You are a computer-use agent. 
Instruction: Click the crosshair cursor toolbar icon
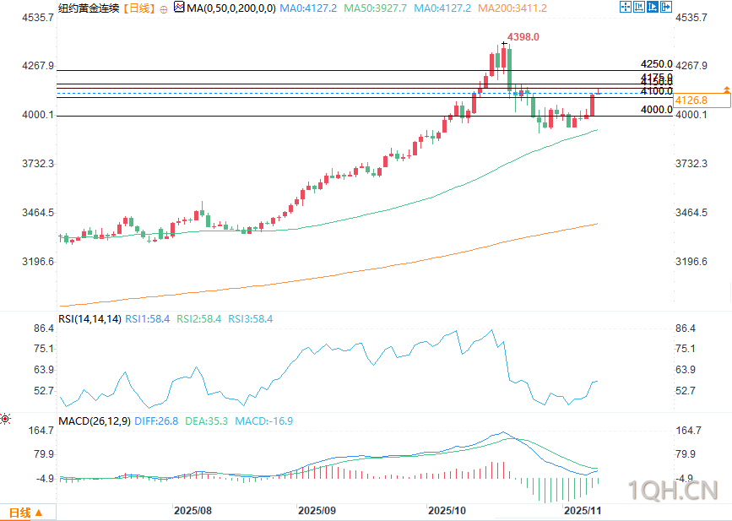coord(625,7)
